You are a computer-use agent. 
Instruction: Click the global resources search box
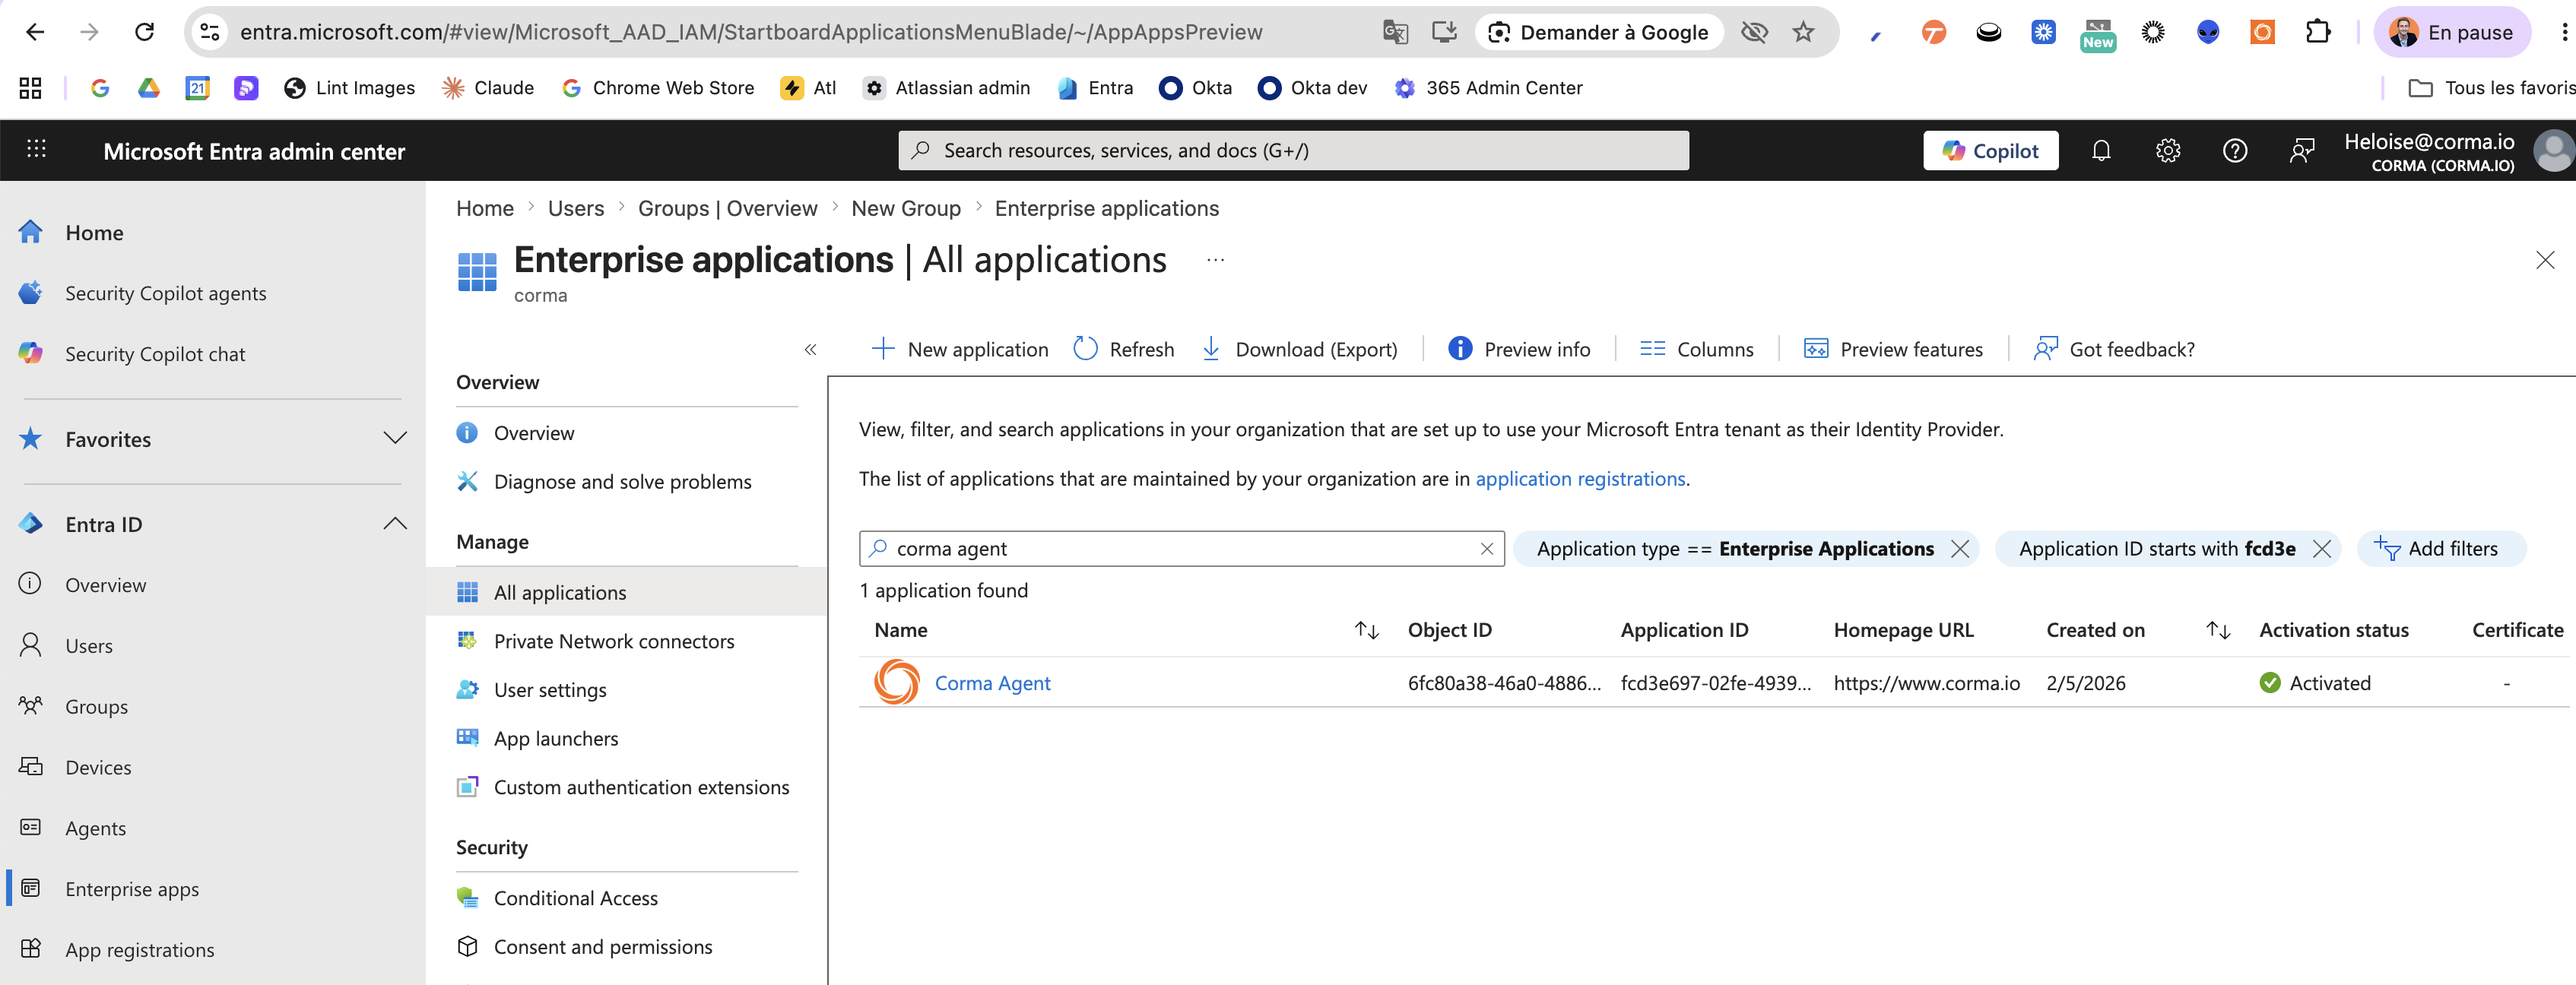pos(1293,151)
